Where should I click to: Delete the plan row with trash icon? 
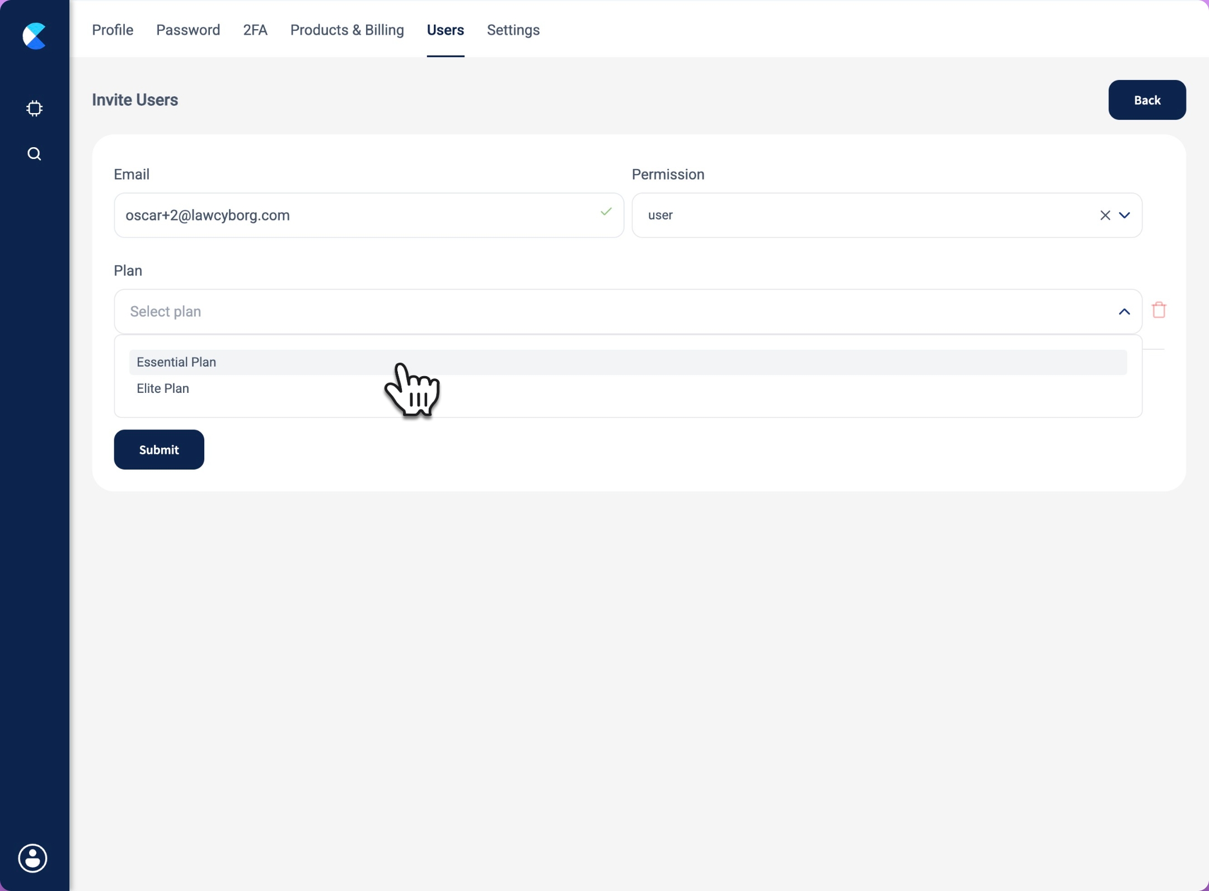(1159, 310)
